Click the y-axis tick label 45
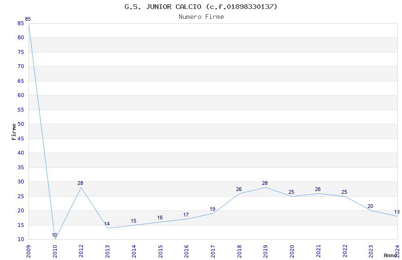This screenshot has width=402, height=260. 21,139
